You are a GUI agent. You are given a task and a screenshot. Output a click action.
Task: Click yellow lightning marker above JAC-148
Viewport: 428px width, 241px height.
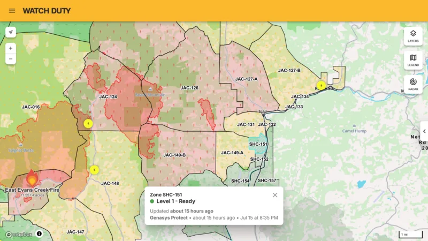coord(94,170)
